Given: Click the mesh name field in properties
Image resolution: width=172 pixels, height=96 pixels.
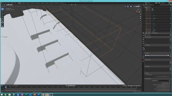Looking at the screenshot, I should (x=157, y=35).
